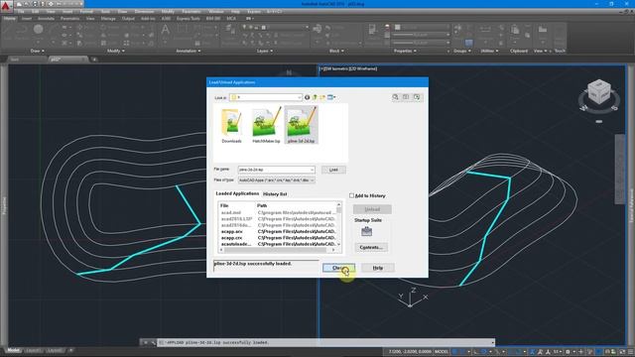635x357 pixels.
Task: Open the Look in folder dropdown
Action: 266,97
